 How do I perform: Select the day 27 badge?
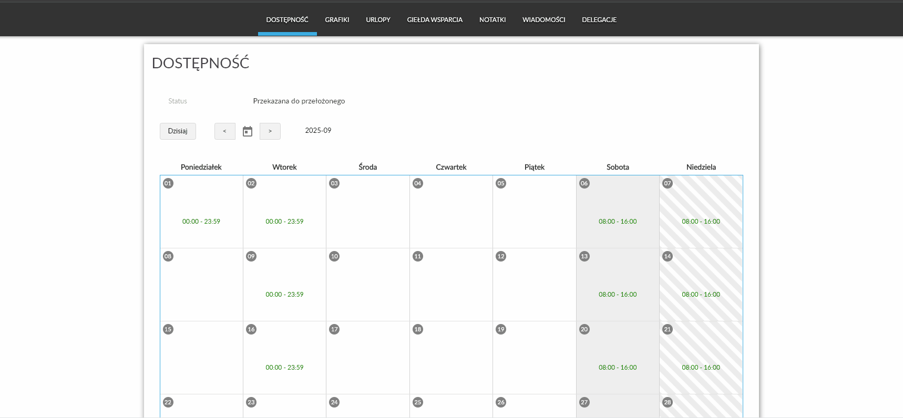click(x=584, y=402)
